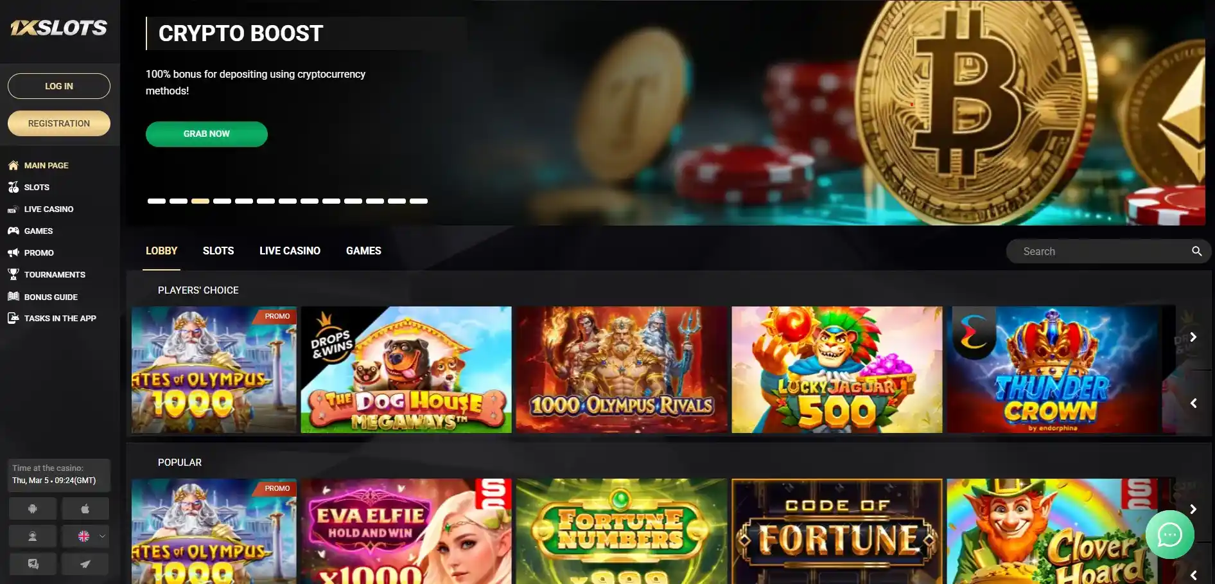Switch to the Live Casino tab
Screen dimensions: 1215x584
click(x=290, y=251)
